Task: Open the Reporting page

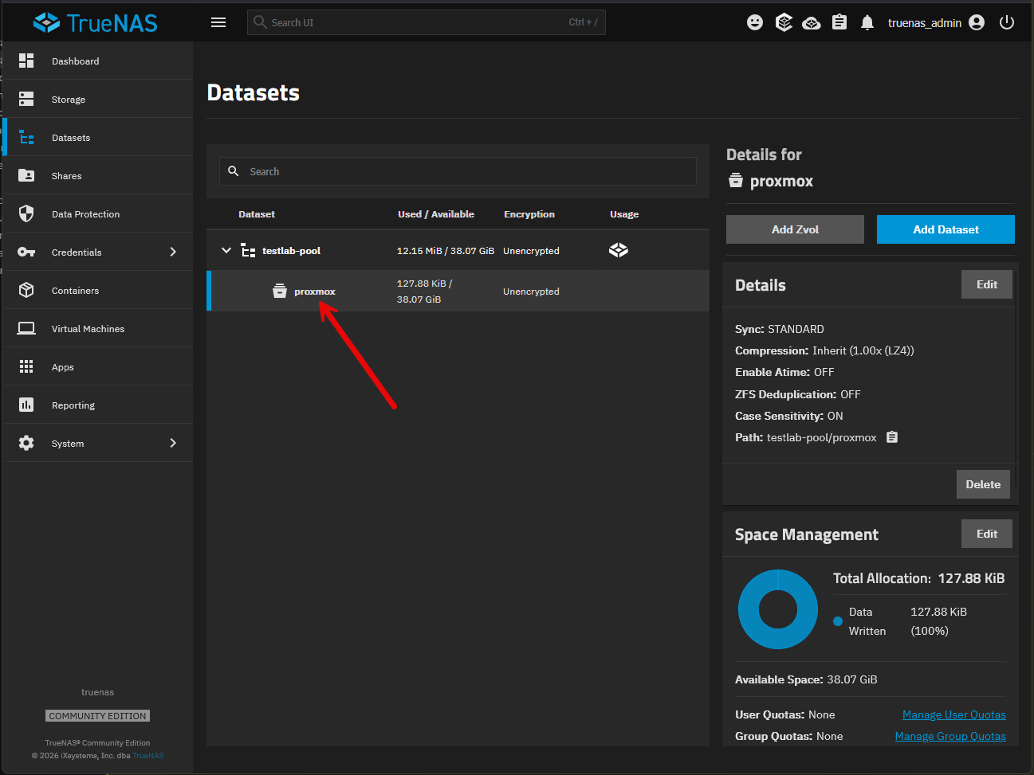Action: [99, 405]
